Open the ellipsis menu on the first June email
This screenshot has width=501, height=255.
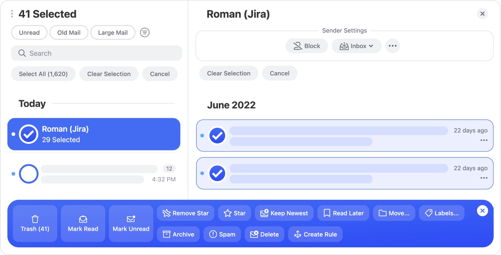pos(484,140)
